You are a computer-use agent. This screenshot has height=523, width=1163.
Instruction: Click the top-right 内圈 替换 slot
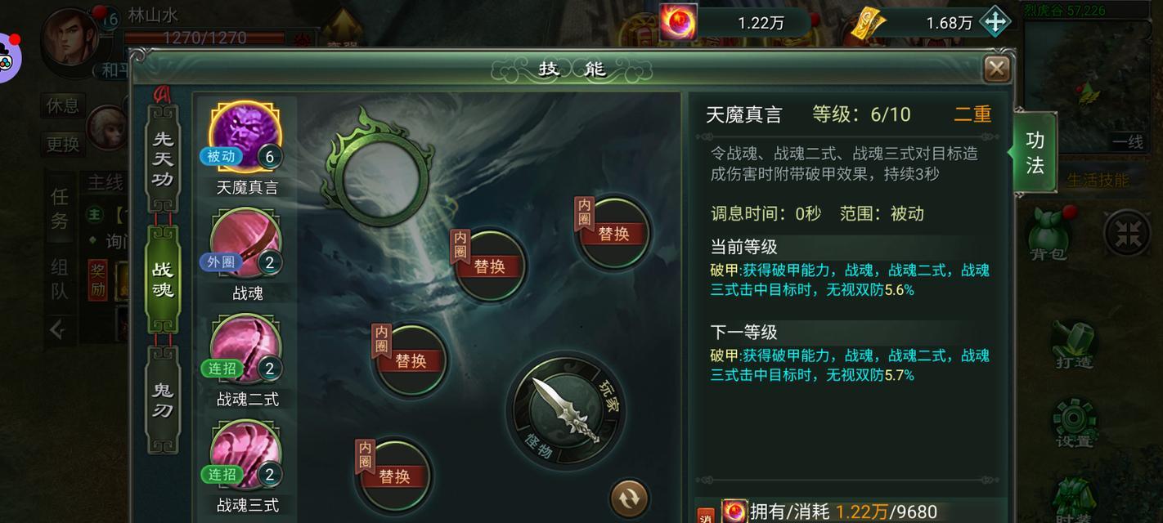point(613,232)
